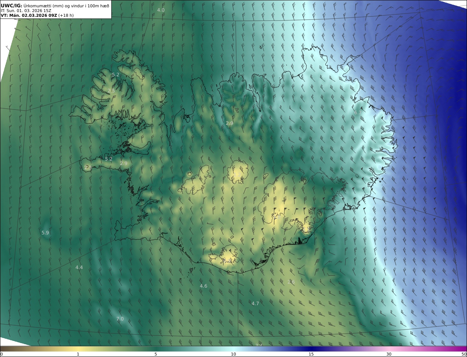Click the 4.6 value label south of Iceland
This screenshot has height=357, width=467.
[204, 286]
